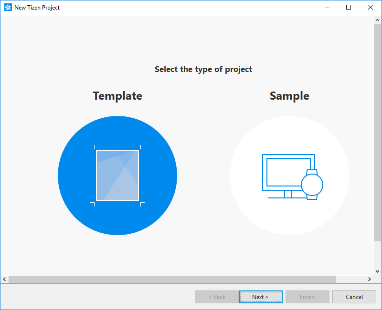Click the 'Select the type of project' title
Image resolution: width=382 pixels, height=310 pixels.
pos(203,69)
